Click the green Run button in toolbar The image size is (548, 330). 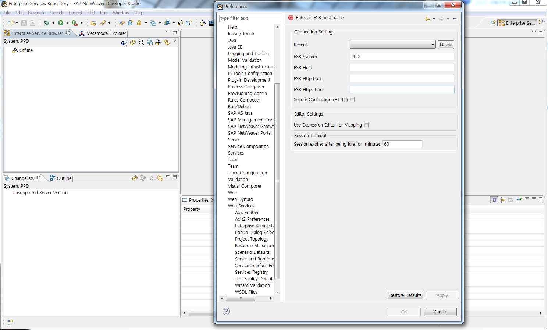pos(61,23)
